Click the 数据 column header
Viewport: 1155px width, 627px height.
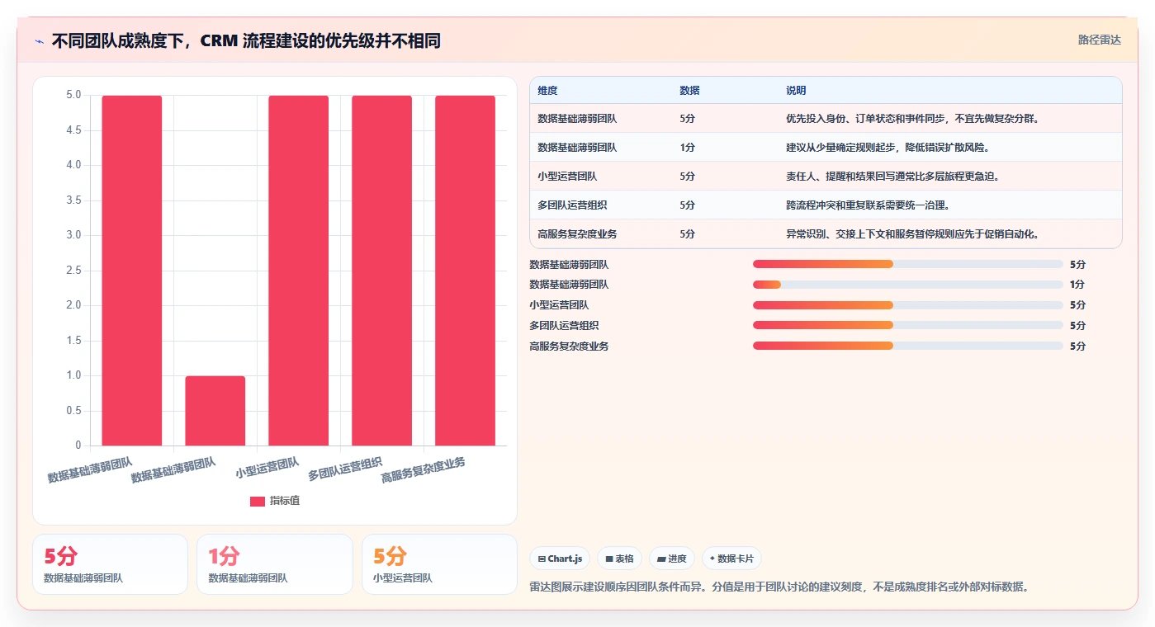pos(689,91)
